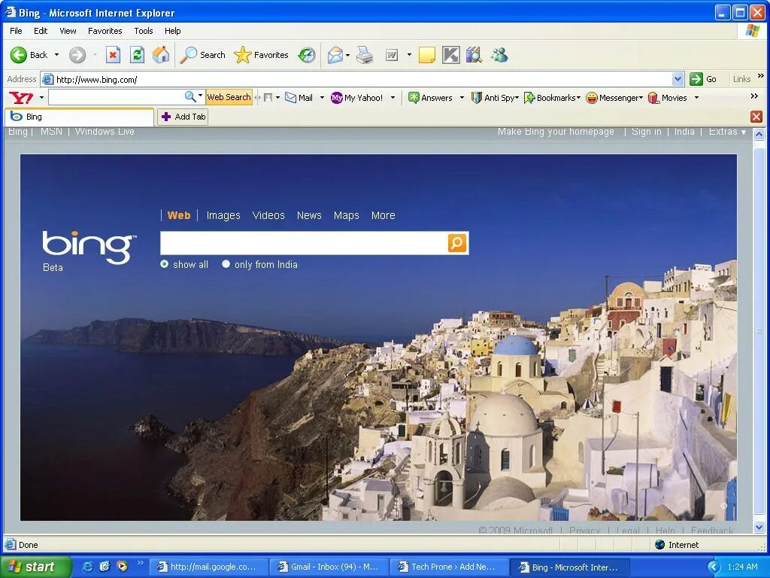Select the Bing browser tab
770x578 pixels.
click(x=79, y=117)
